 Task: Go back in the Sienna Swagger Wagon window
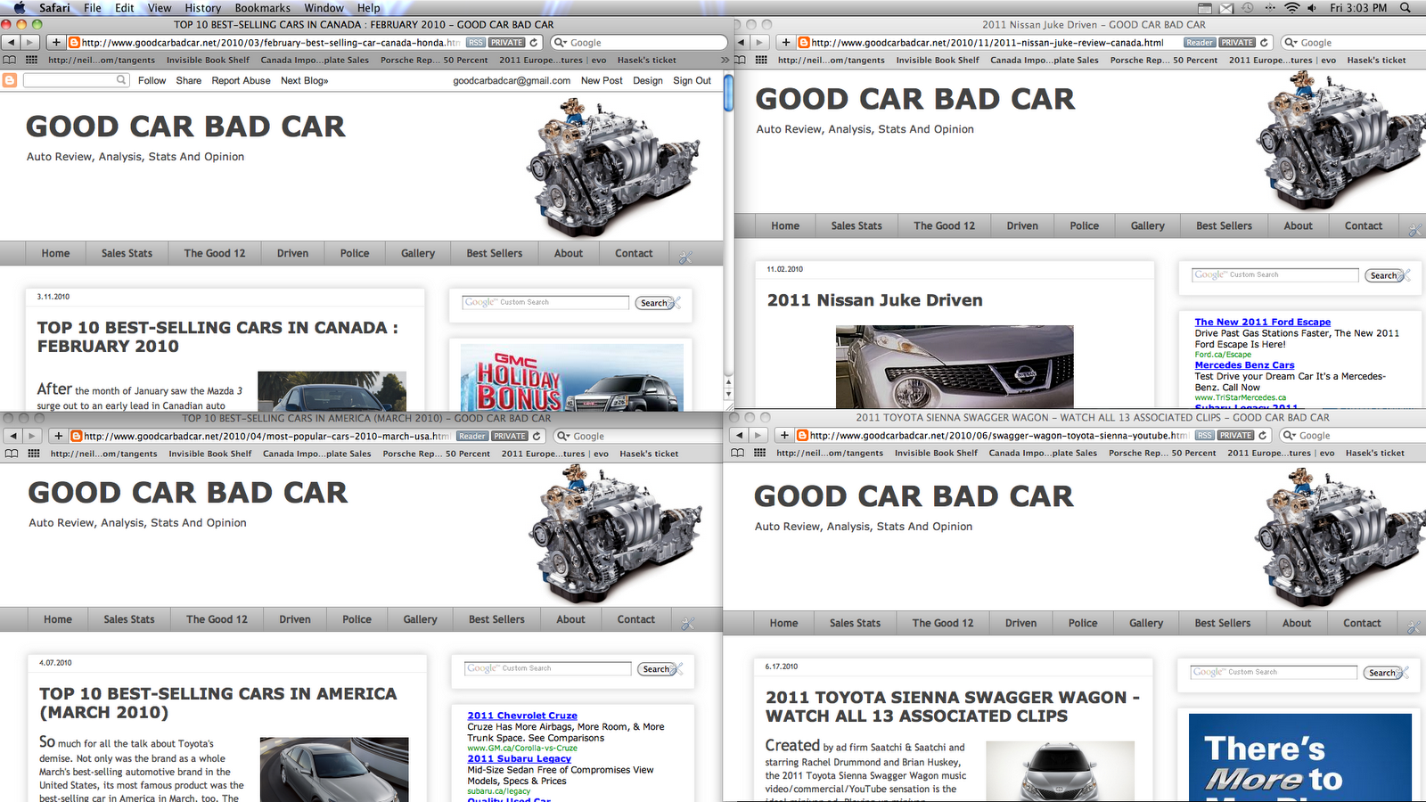click(x=739, y=435)
